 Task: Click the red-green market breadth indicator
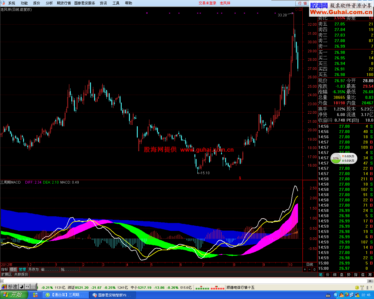coord(210,288)
